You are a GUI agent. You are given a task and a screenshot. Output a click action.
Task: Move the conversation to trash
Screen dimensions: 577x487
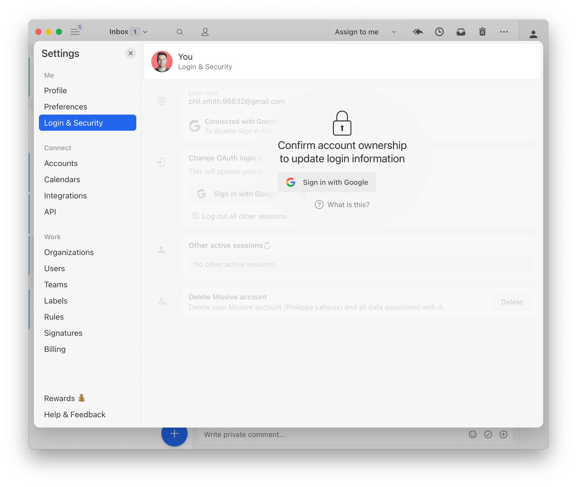pos(482,32)
